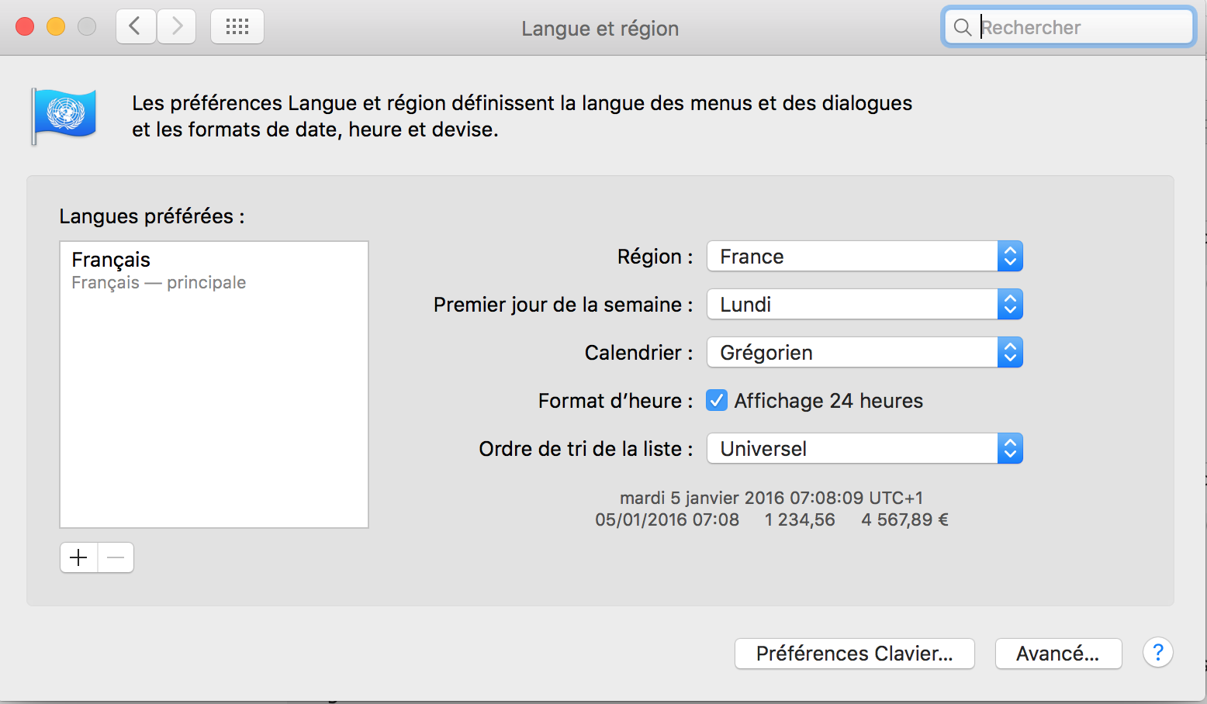Image resolution: width=1207 pixels, height=704 pixels.
Task: Go back using the left chevron button
Action: [x=137, y=27]
